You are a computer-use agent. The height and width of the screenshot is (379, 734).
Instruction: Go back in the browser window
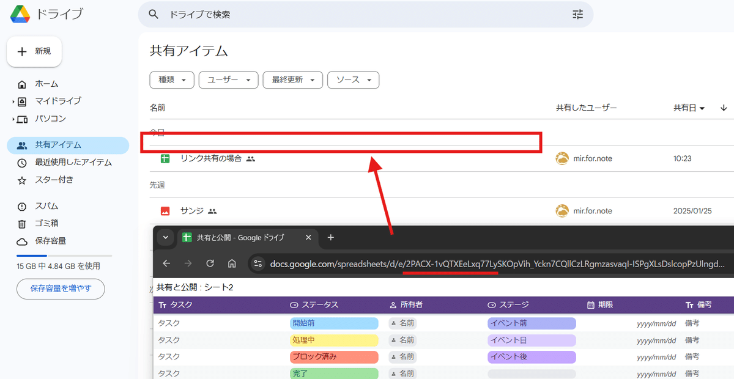pos(166,263)
